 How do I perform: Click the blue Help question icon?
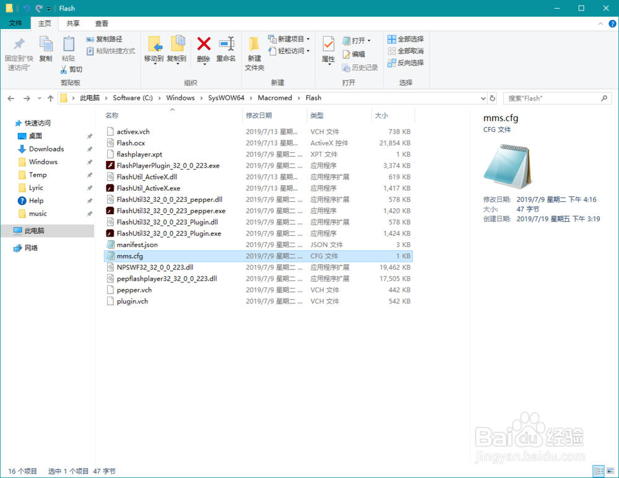pyautogui.click(x=612, y=24)
